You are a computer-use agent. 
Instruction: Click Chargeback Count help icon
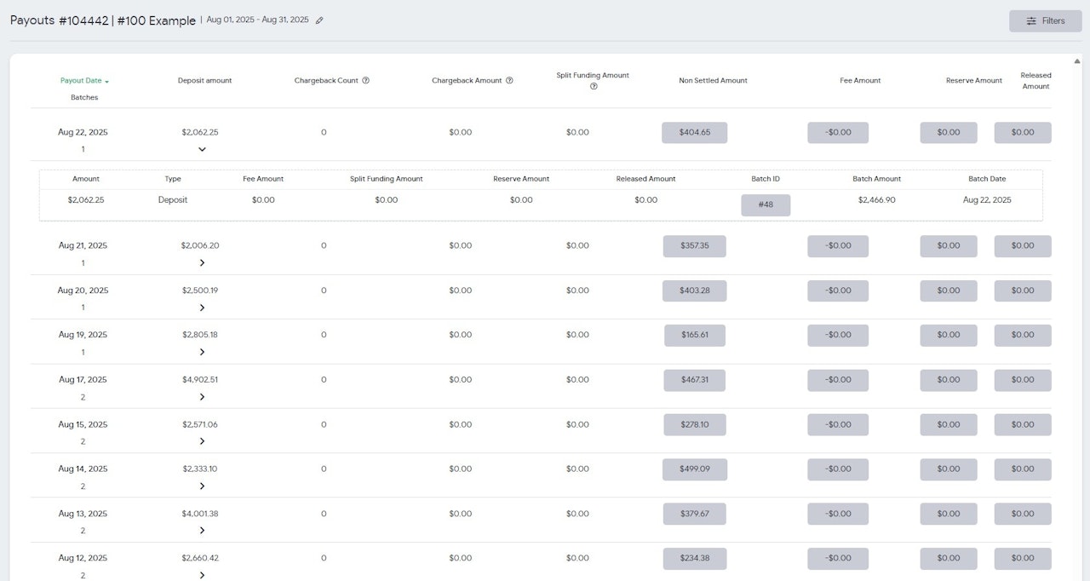(x=365, y=81)
